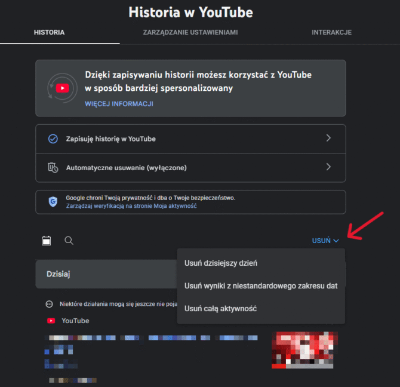Click the Google privacy shield icon

coord(53,201)
